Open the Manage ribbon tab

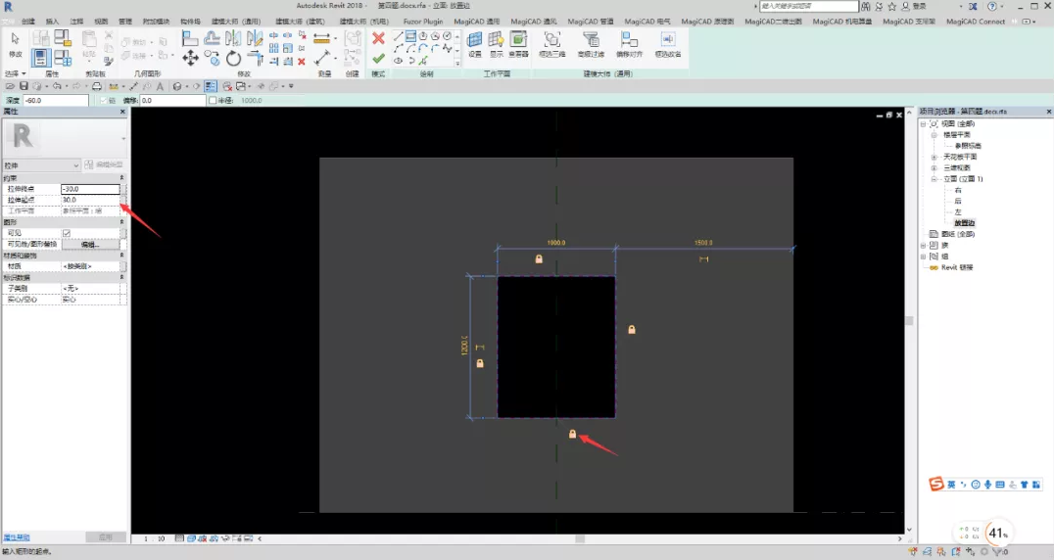(x=125, y=22)
